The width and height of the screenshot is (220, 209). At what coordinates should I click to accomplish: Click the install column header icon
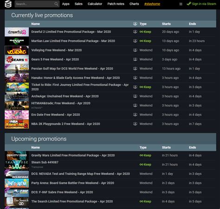pos(135,24)
